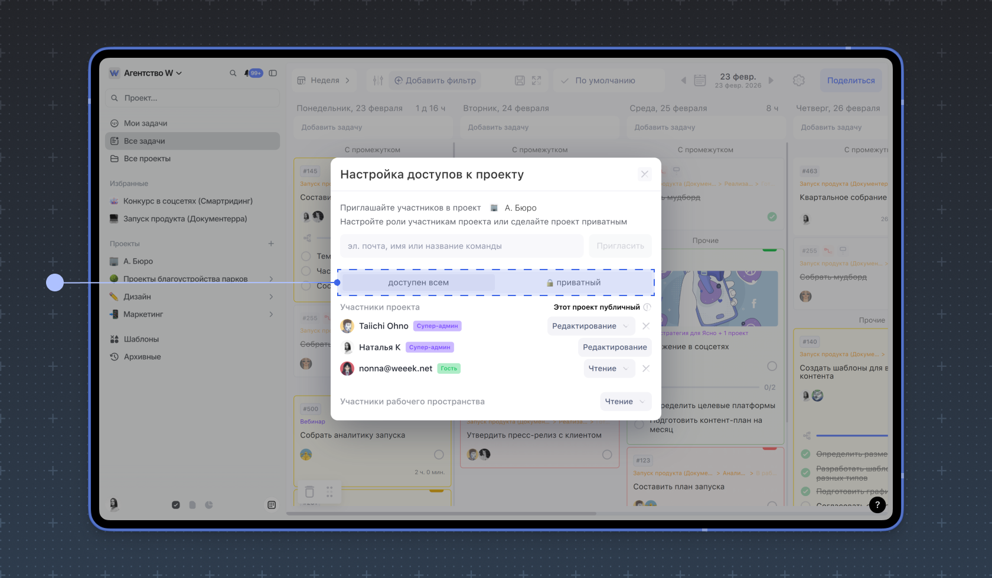Click the email or team name input field

[461, 246]
